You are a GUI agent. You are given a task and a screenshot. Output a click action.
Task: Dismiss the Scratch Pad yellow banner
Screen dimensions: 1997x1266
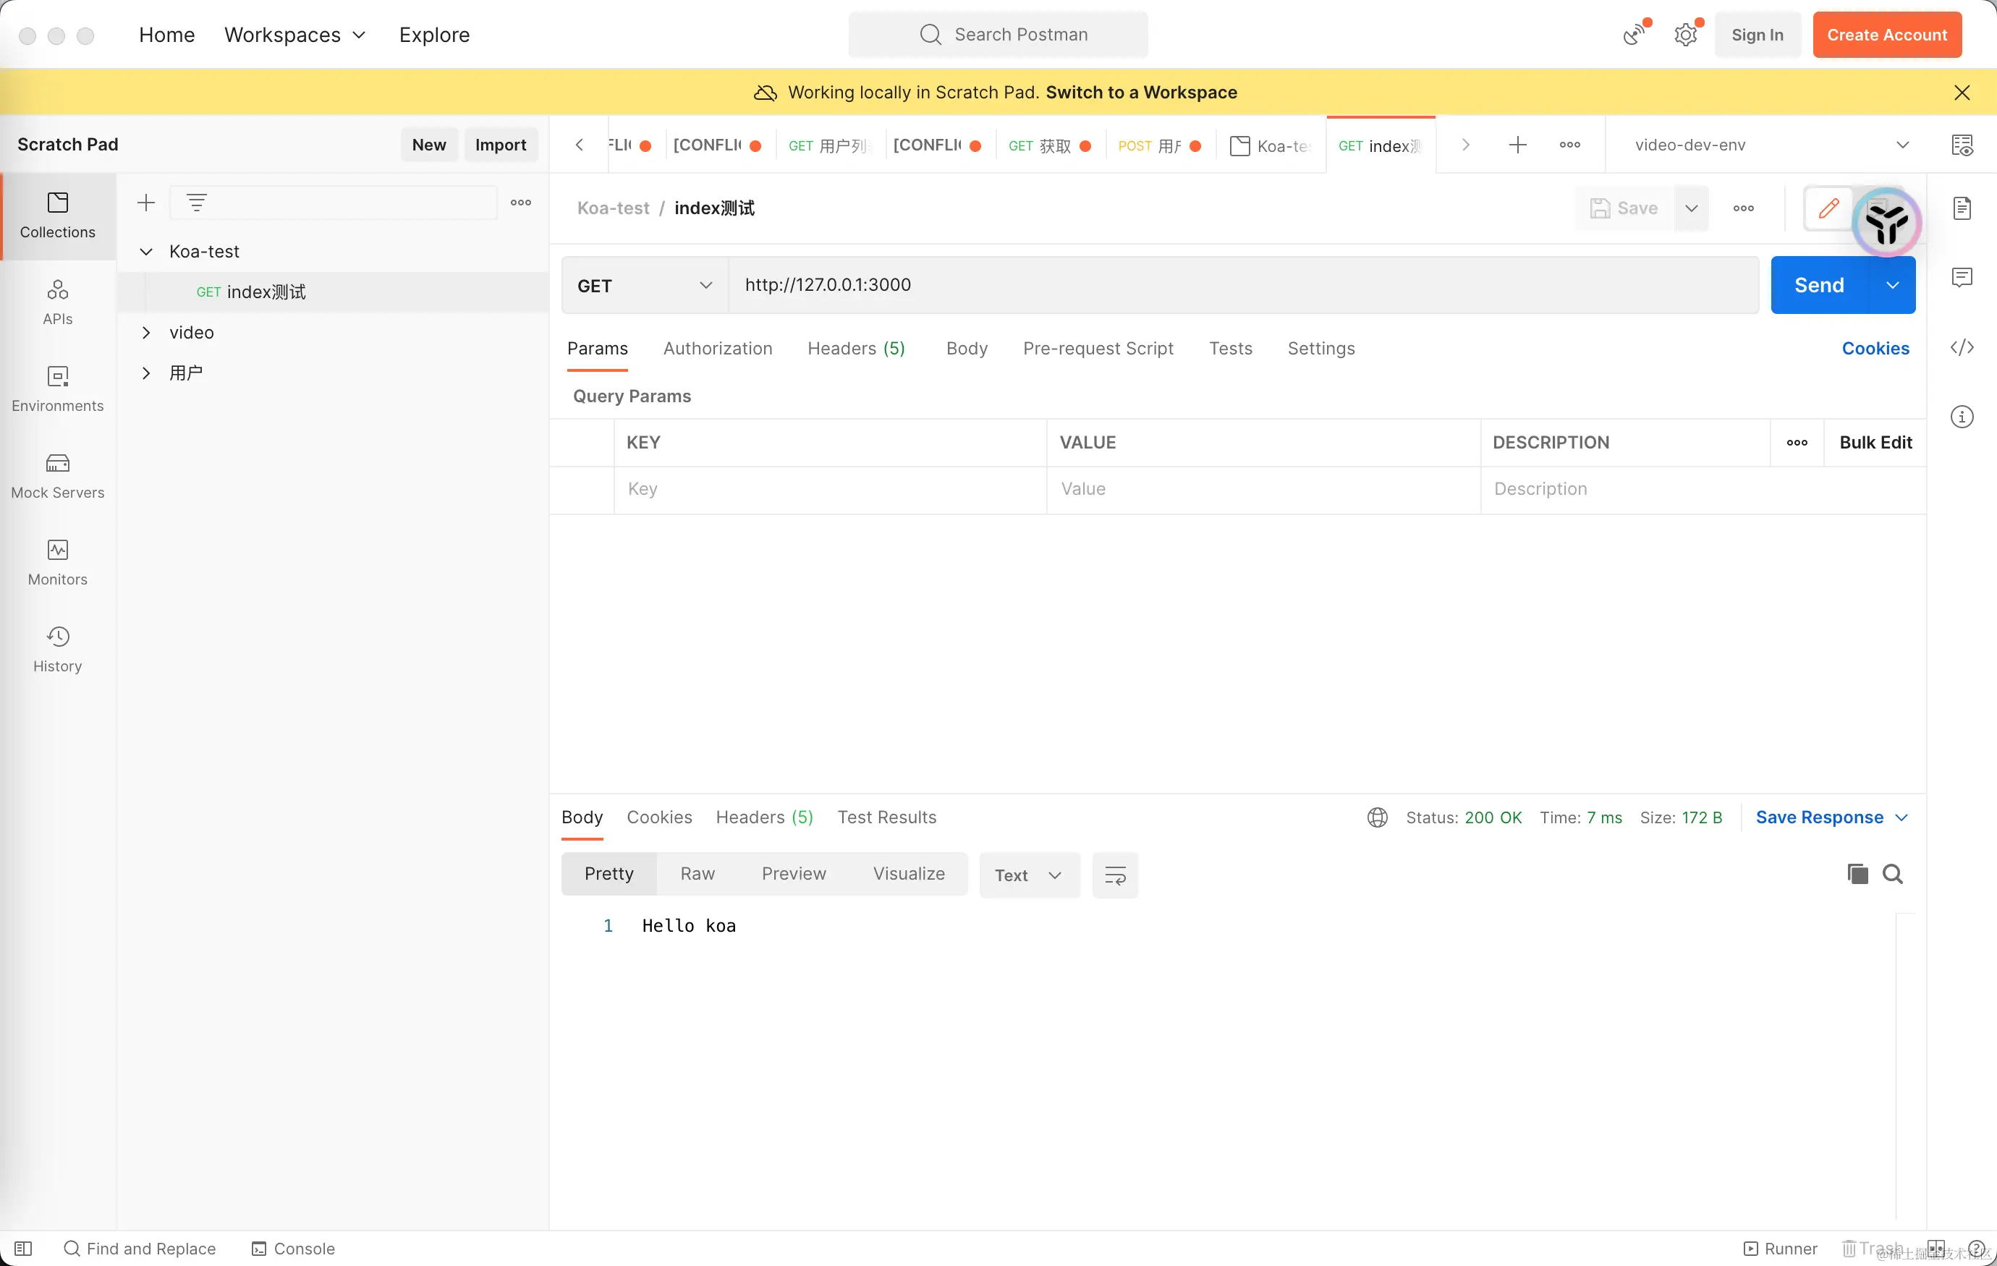click(1962, 93)
